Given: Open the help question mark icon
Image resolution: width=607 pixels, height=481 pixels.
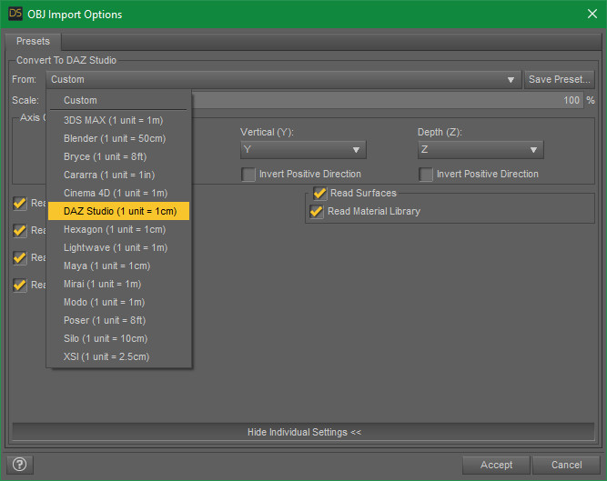Looking at the screenshot, I should 20,465.
